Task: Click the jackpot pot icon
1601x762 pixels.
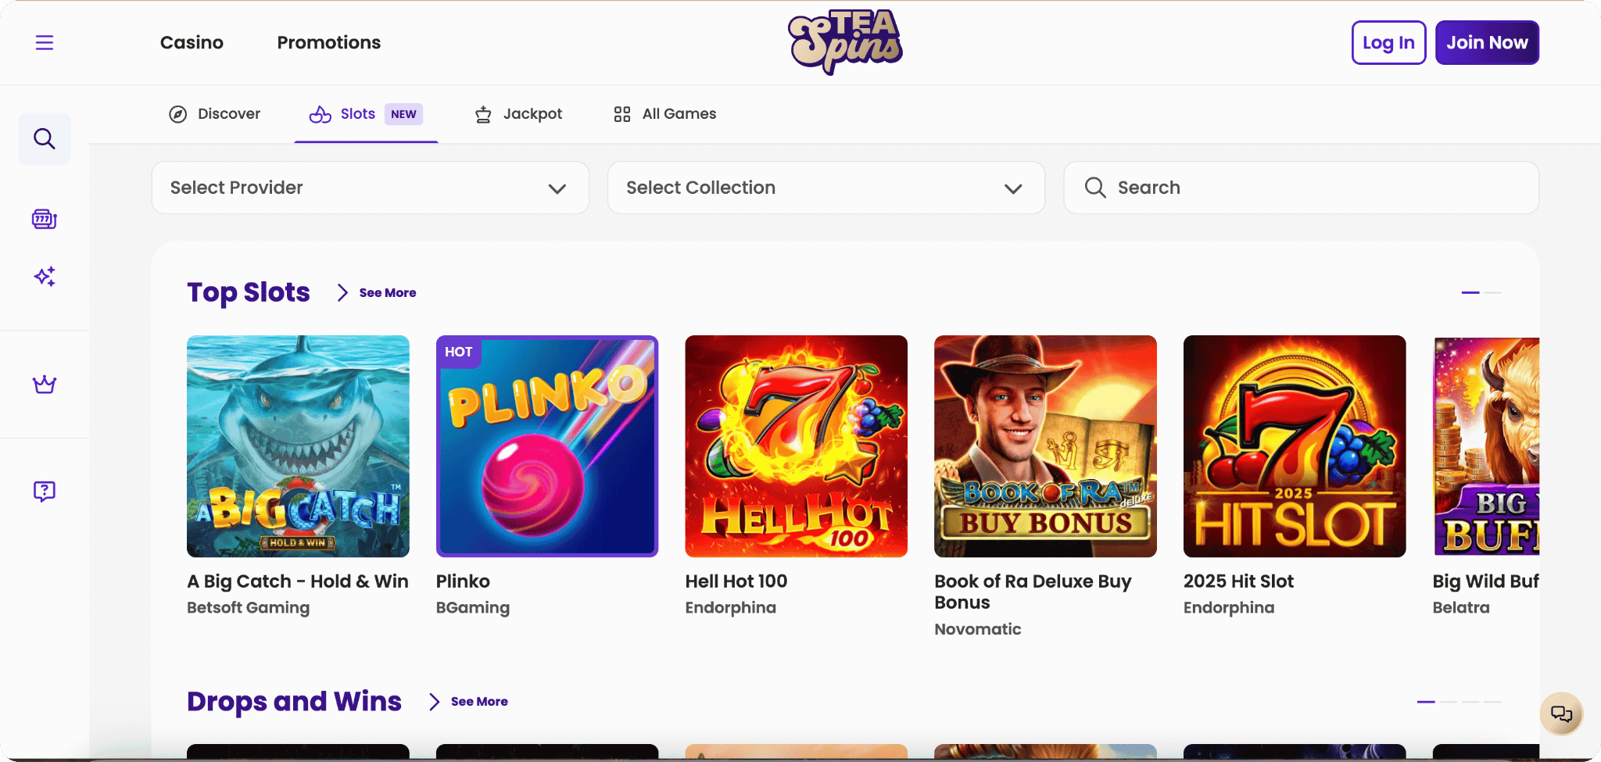Action: (x=483, y=114)
